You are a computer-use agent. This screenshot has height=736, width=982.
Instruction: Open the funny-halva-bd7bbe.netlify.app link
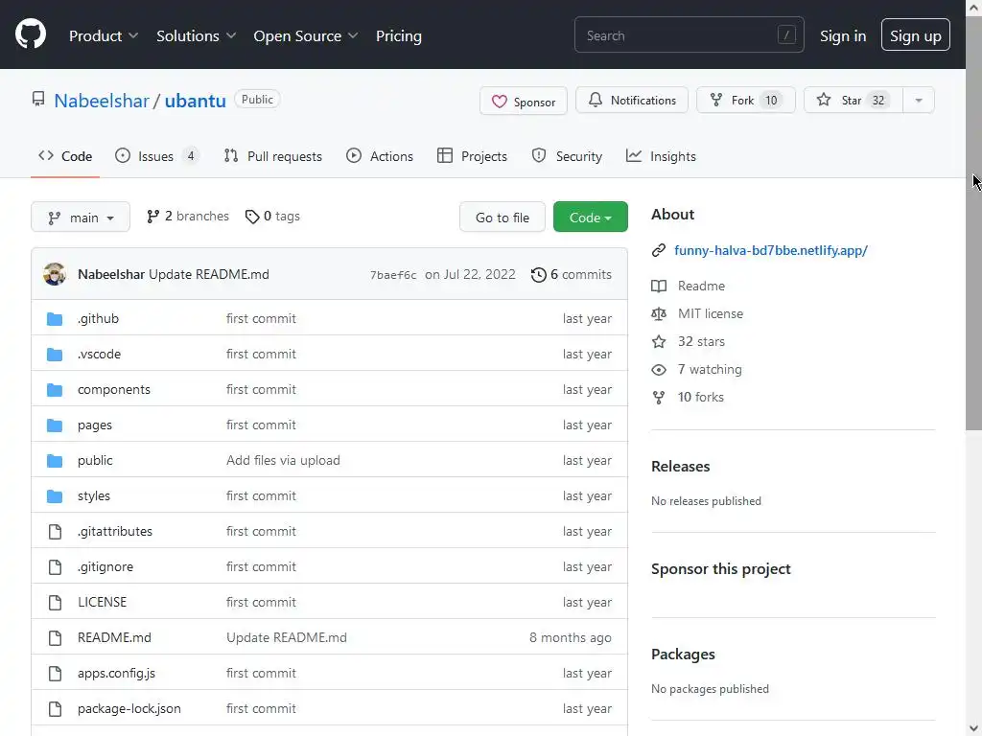click(771, 250)
